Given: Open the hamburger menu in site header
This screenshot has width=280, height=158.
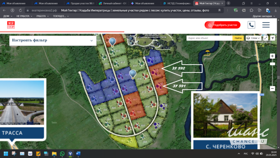Looking at the screenshot, I should 266,25.
